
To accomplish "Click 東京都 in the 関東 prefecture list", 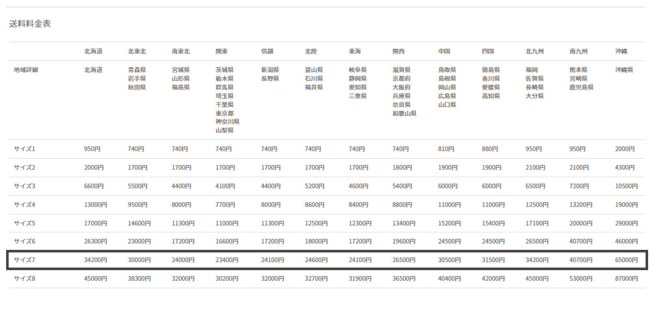I will (225, 113).
